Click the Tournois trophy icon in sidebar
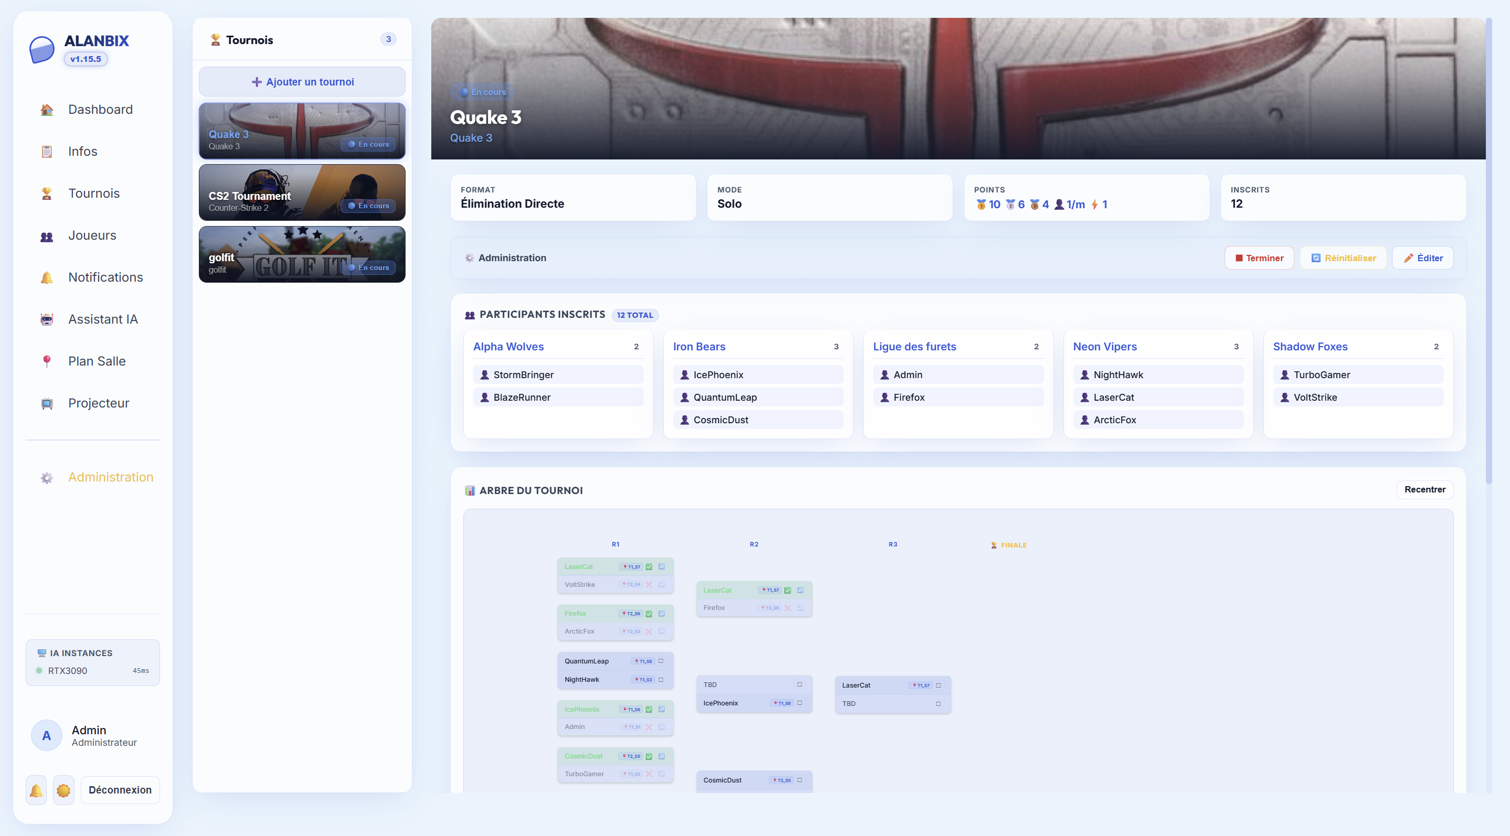The width and height of the screenshot is (1510, 836). [x=47, y=194]
